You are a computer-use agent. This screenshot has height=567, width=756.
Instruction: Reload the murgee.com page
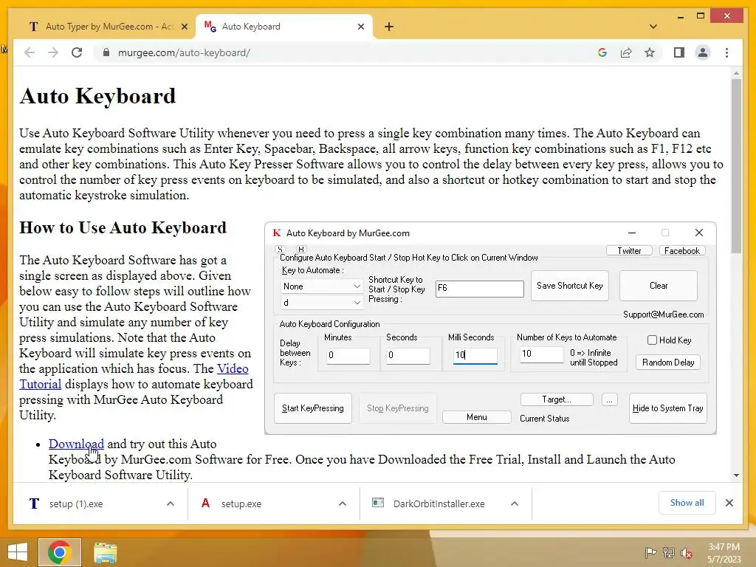click(x=77, y=52)
